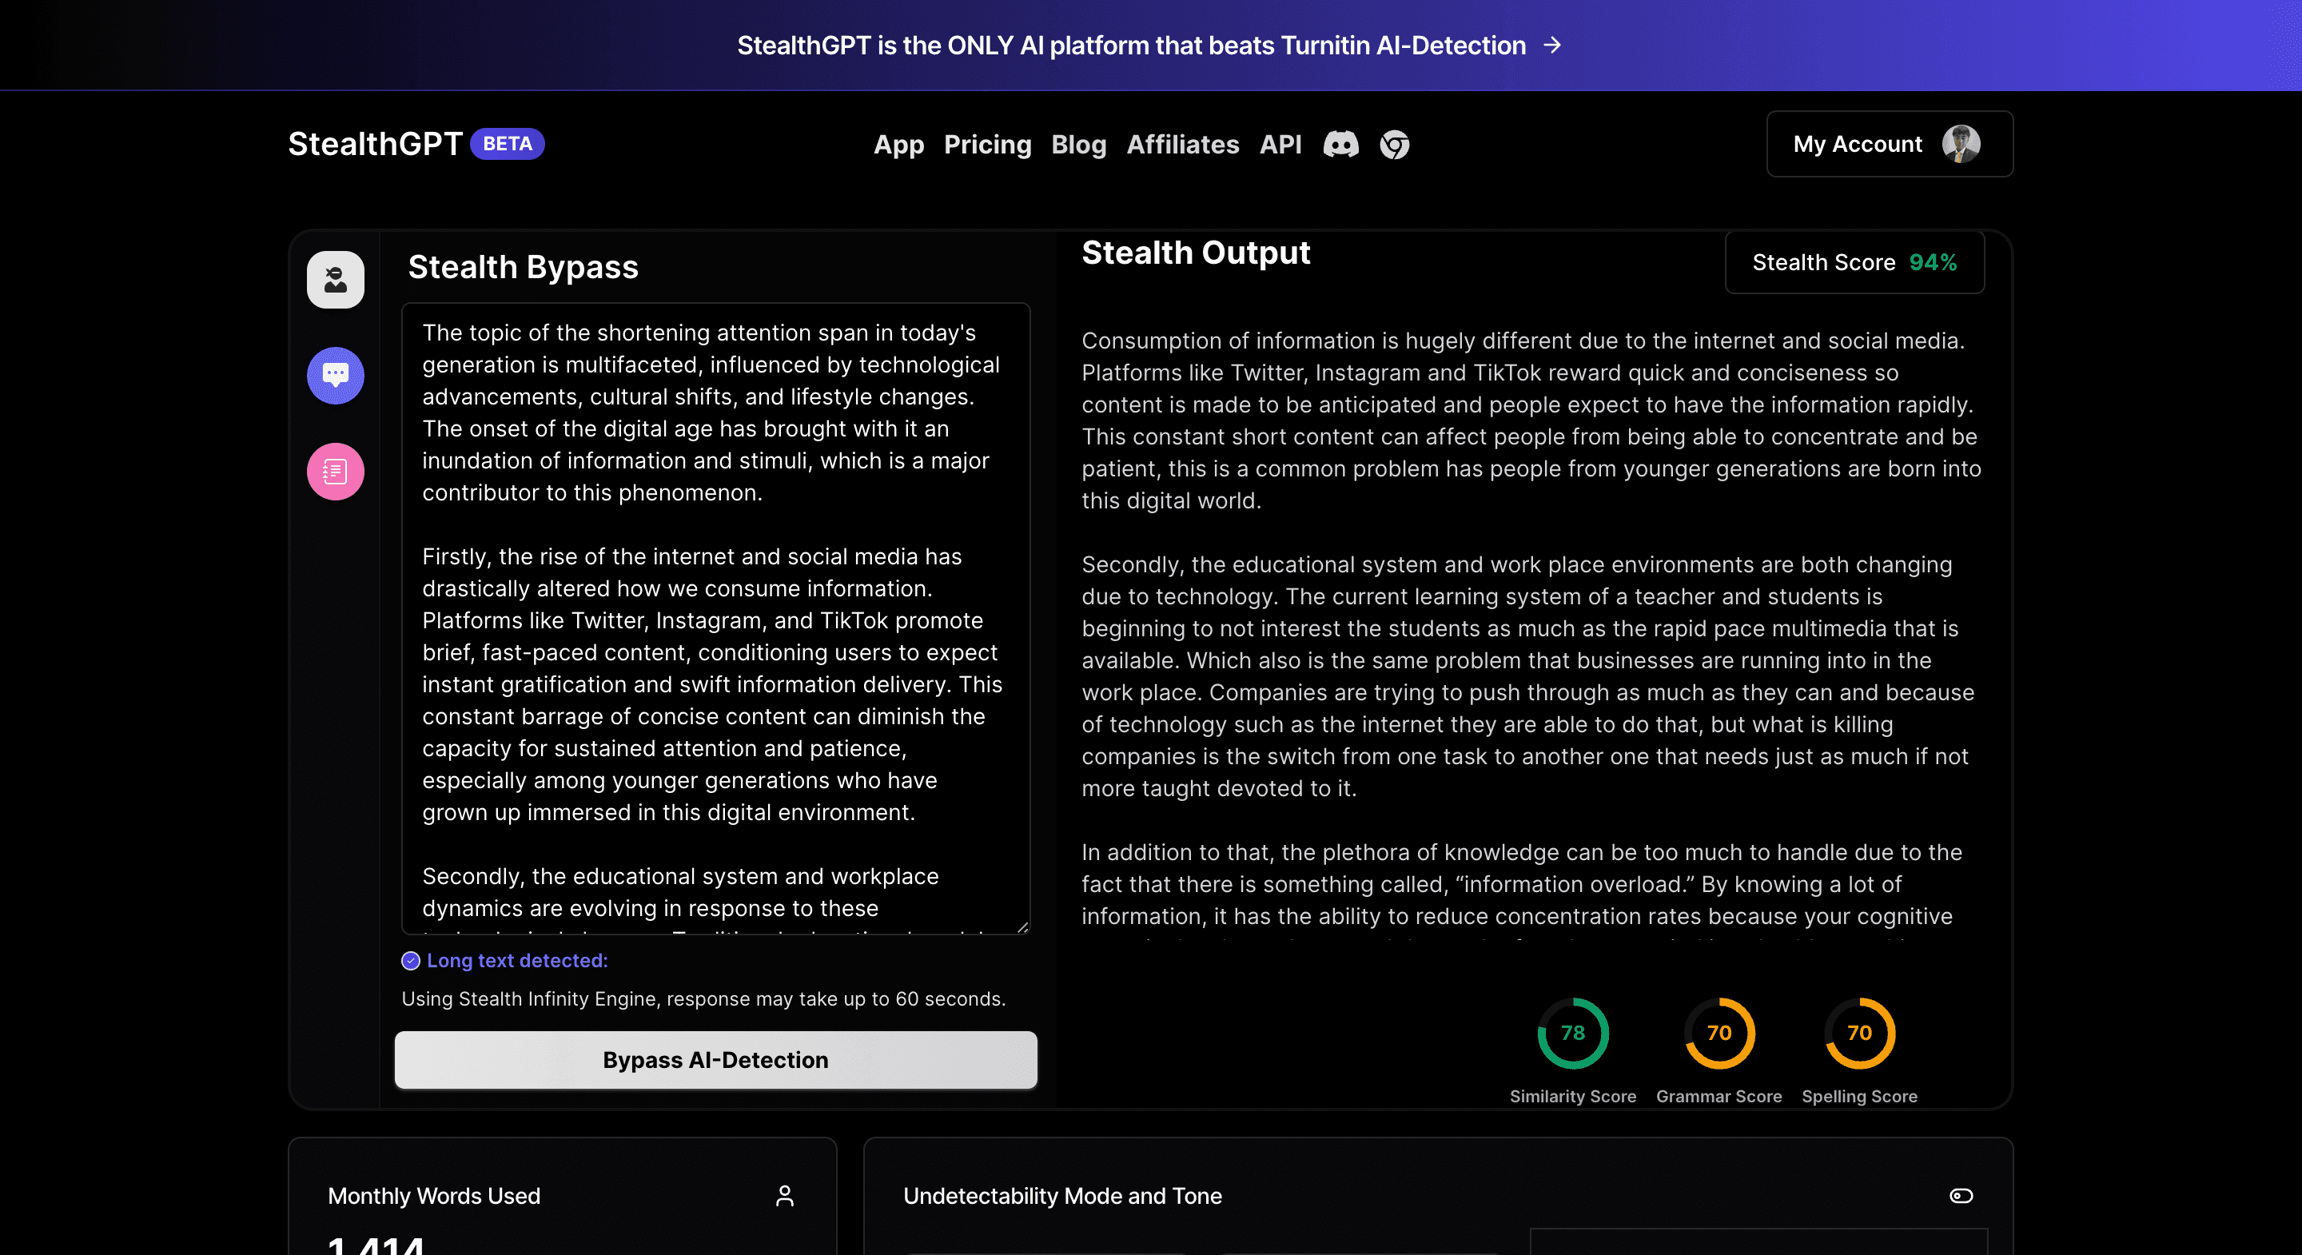Navigate to the API menu item
Viewport: 2302px width, 1255px height.
click(1280, 144)
